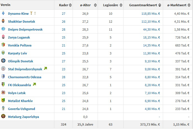Click the Chornomorets Odessa club crest
The height and width of the screenshot is (129, 193).
3,77
